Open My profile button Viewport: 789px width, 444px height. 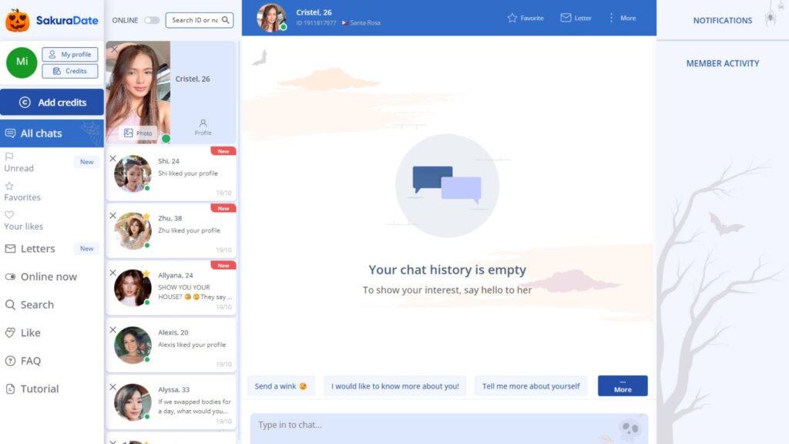tap(70, 55)
